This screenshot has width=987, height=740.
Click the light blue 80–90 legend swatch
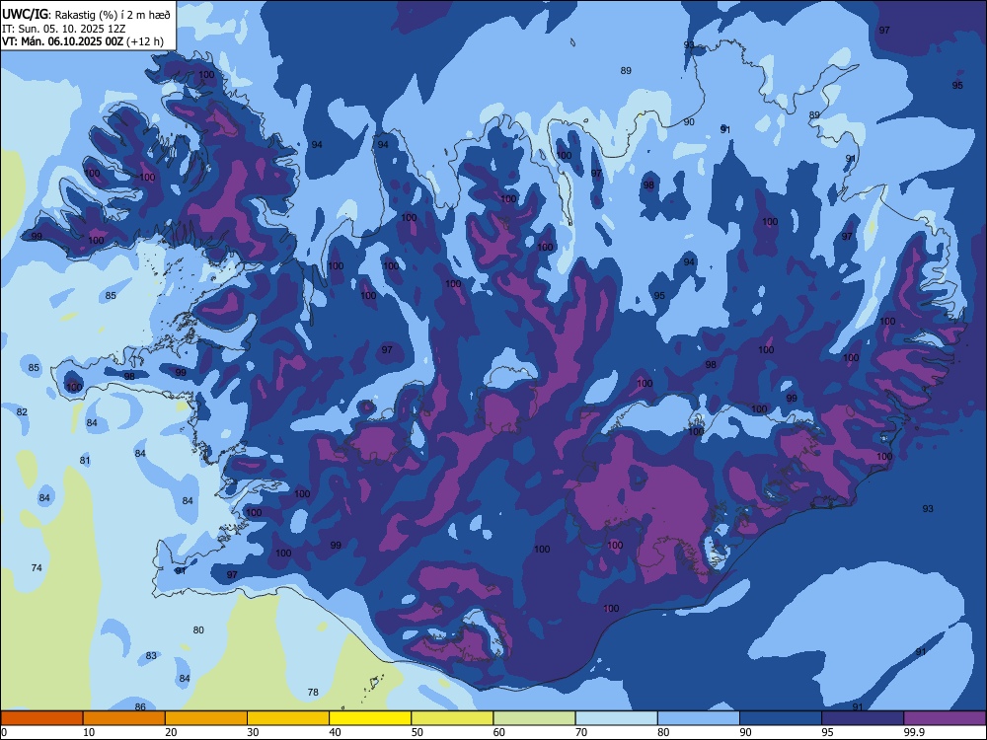[699, 718]
